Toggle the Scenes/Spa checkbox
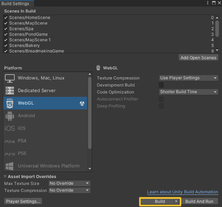 6,29
